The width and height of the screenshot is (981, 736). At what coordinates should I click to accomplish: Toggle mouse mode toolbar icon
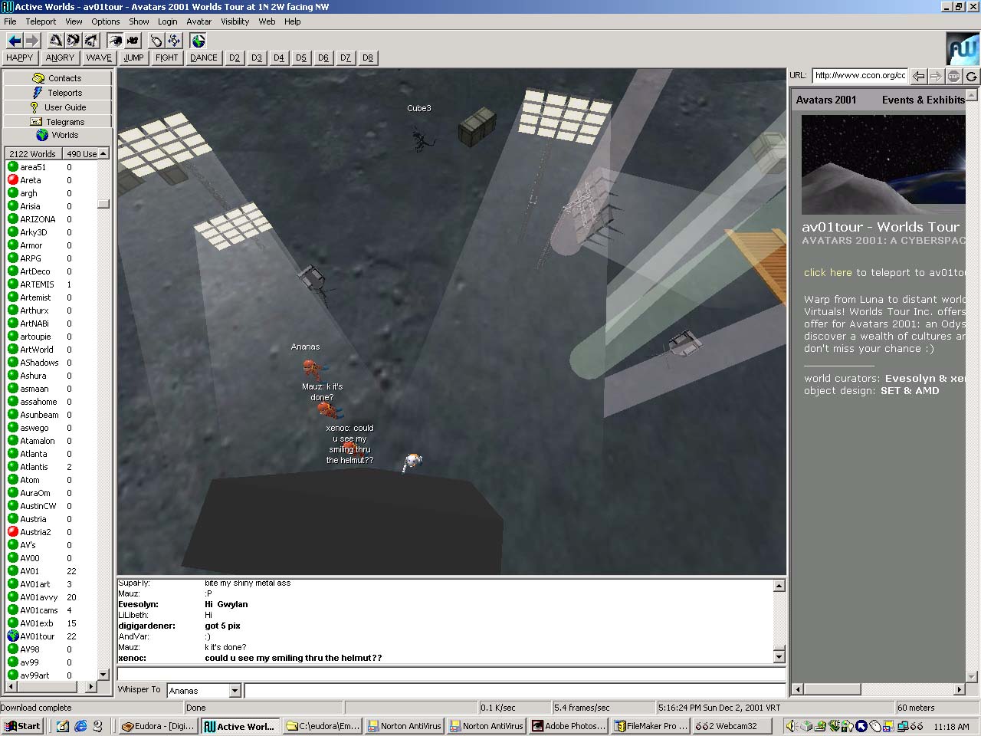click(156, 41)
